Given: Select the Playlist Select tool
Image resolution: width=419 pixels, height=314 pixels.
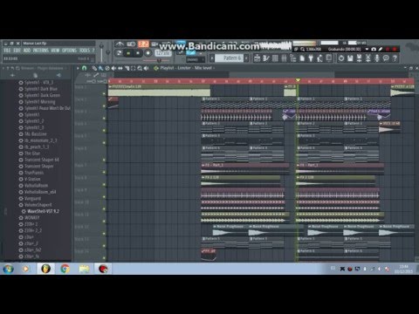Looking at the screenshot, I should (134, 68).
